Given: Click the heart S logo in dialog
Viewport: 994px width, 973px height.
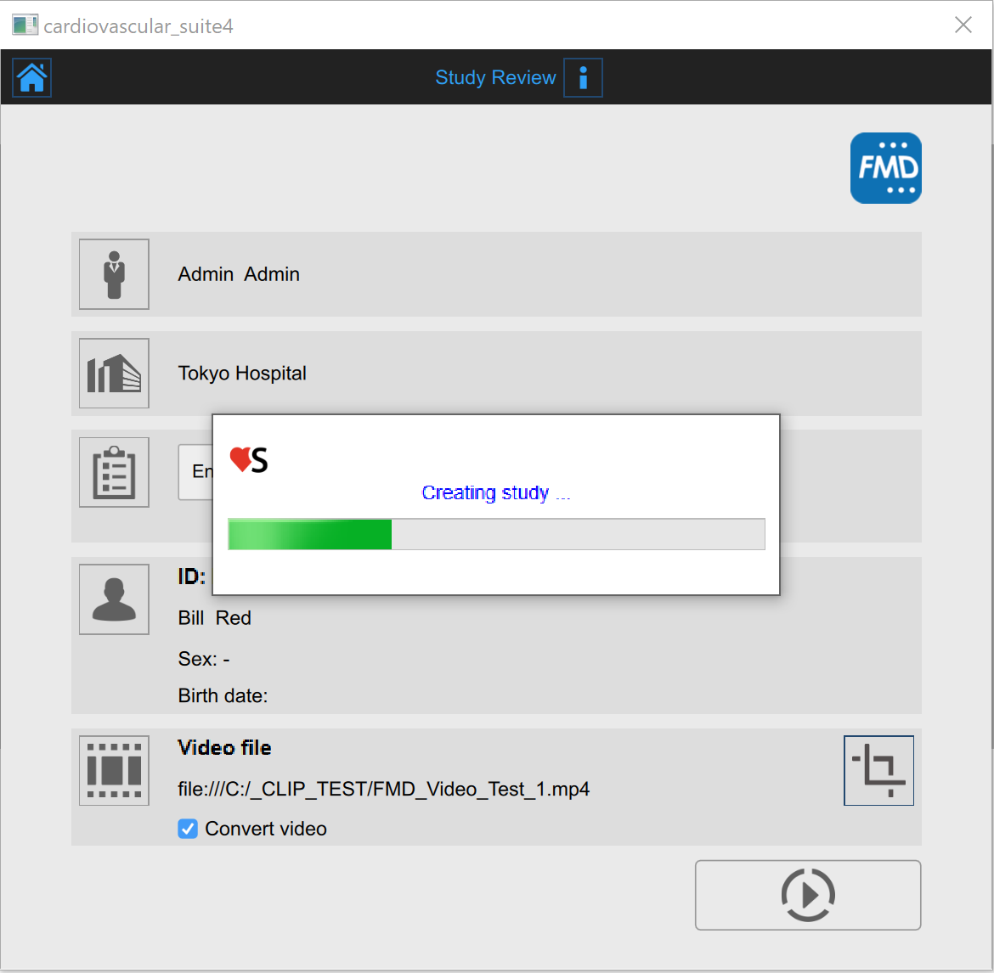Looking at the screenshot, I should pyautogui.click(x=249, y=460).
